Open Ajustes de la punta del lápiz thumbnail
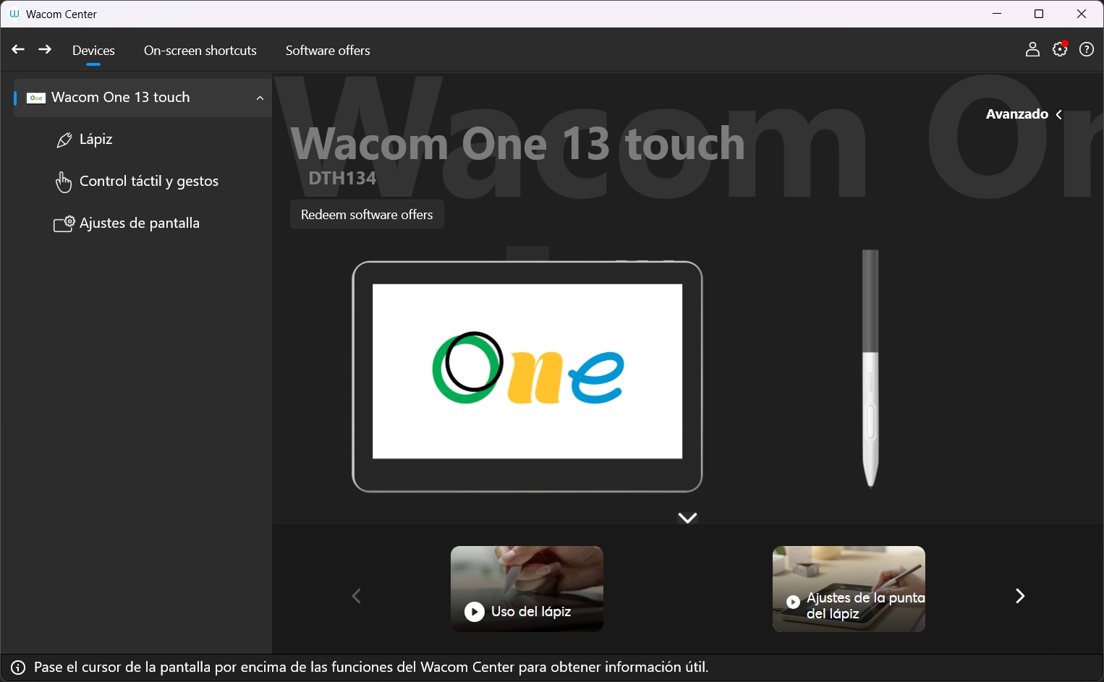The image size is (1104, 682). 849,589
